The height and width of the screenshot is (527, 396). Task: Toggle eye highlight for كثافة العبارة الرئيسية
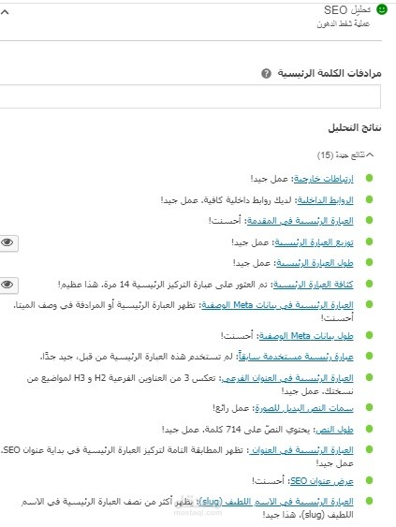[x=8, y=285]
